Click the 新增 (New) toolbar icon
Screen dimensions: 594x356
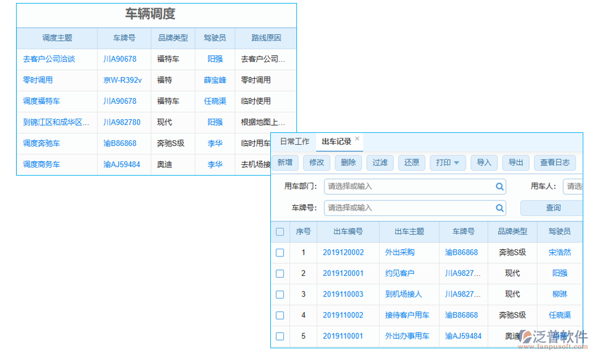tap(285, 163)
